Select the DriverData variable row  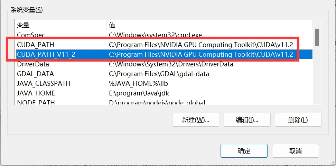tap(33, 64)
